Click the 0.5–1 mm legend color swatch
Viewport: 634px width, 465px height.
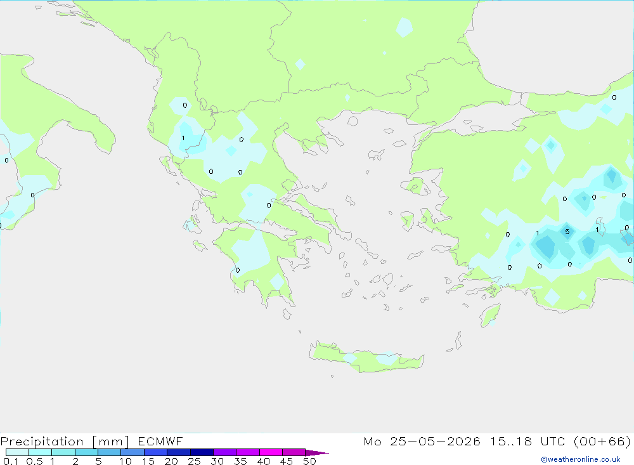(40, 452)
